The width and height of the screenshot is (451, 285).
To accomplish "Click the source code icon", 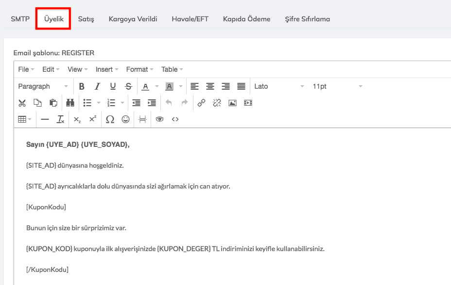I will [x=175, y=119].
